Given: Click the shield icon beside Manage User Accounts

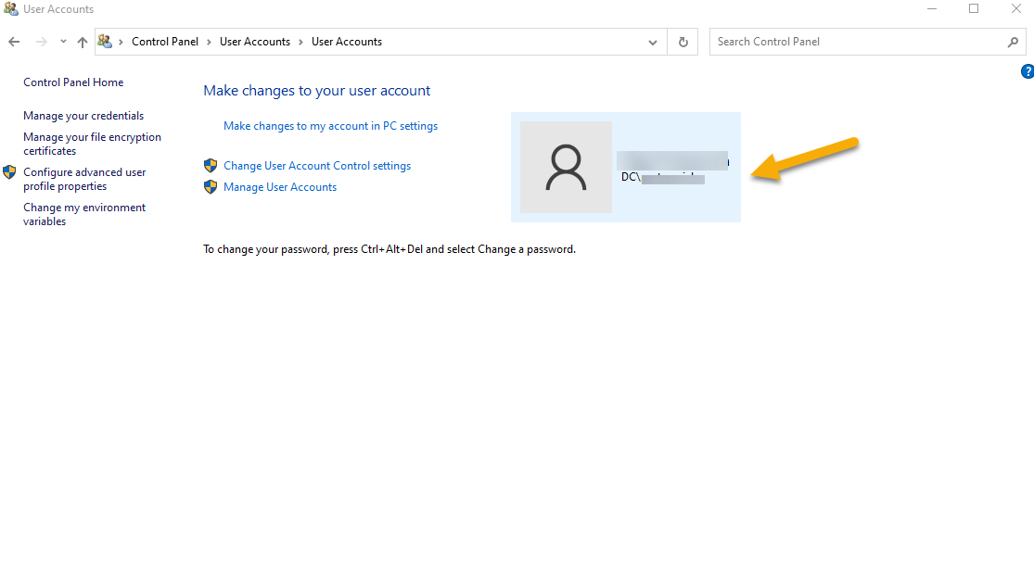Looking at the screenshot, I should [x=211, y=187].
